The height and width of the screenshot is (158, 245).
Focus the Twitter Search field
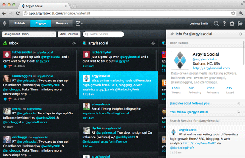coord(103,34)
